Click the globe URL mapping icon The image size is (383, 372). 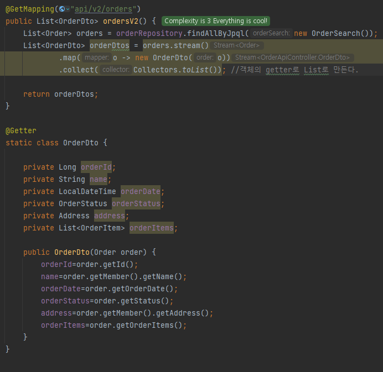click(62, 9)
